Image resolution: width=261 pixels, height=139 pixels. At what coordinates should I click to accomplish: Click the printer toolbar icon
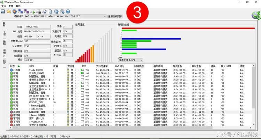38,11
